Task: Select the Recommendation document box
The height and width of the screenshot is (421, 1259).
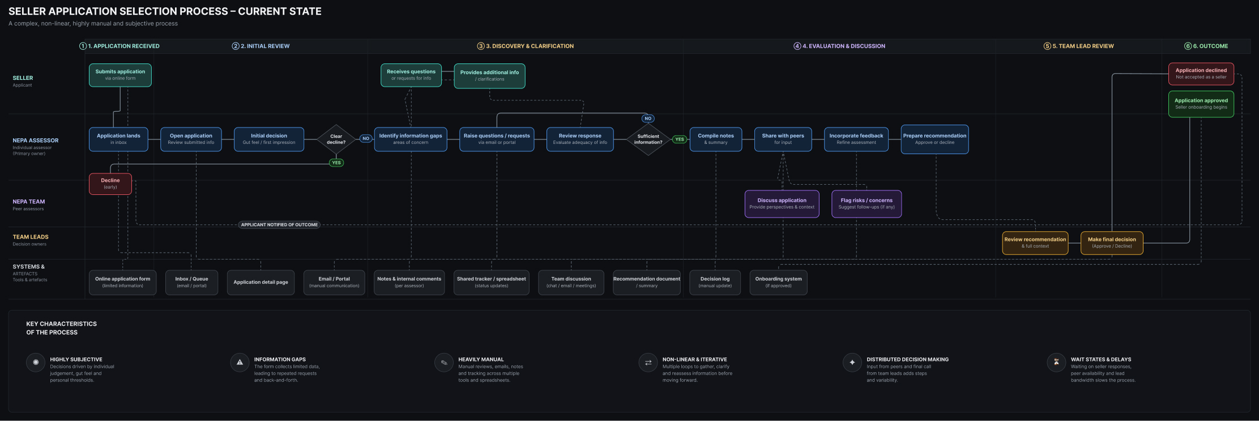Action: [646, 282]
